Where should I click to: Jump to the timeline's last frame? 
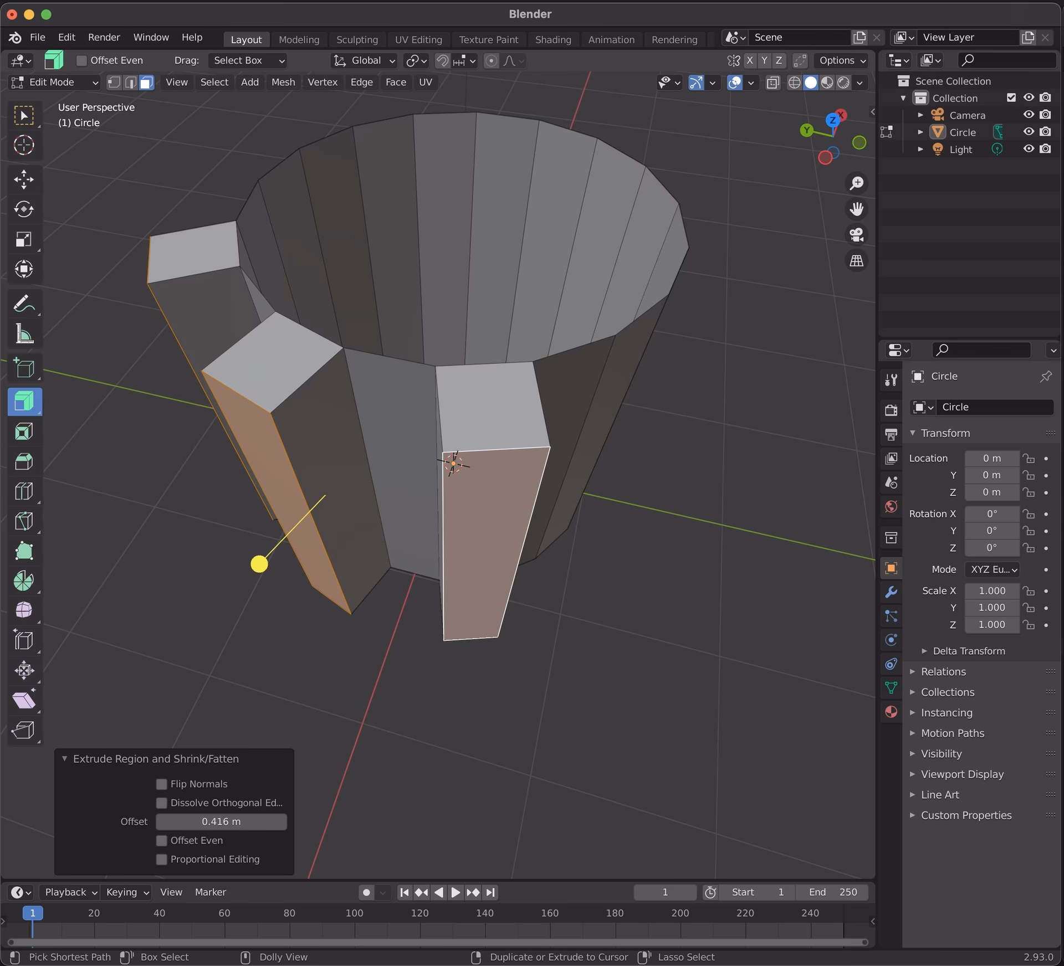pyautogui.click(x=490, y=892)
